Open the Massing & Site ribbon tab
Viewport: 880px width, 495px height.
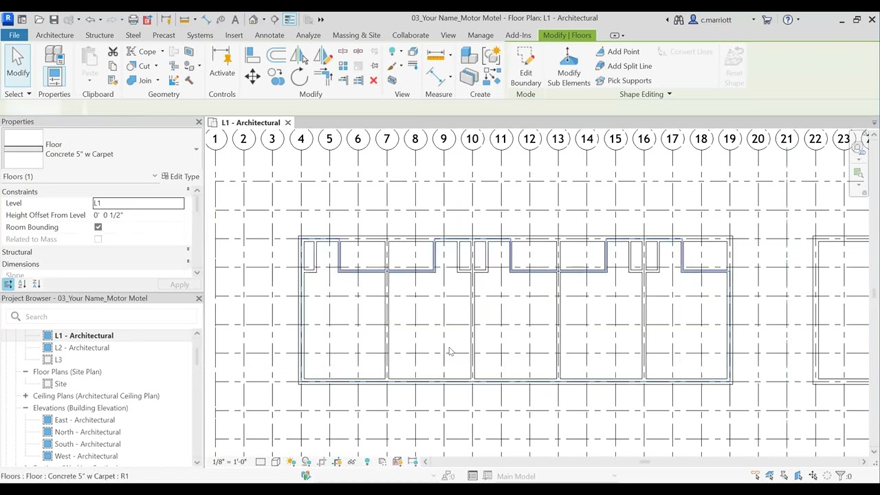(x=356, y=35)
